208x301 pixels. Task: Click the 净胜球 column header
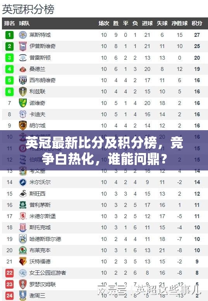click(x=179, y=23)
